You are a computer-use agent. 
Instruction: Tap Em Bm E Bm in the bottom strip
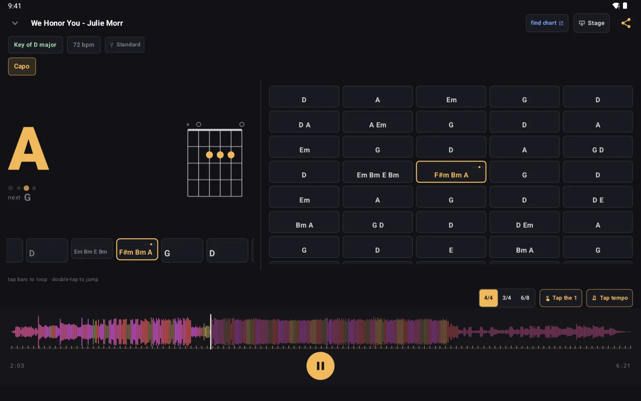click(x=92, y=249)
